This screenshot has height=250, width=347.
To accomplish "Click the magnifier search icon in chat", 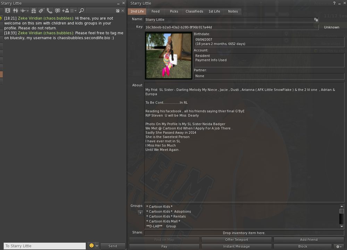I will [x=82, y=11].
